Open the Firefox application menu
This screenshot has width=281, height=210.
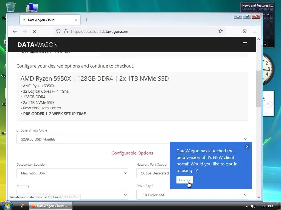pos(254,31)
